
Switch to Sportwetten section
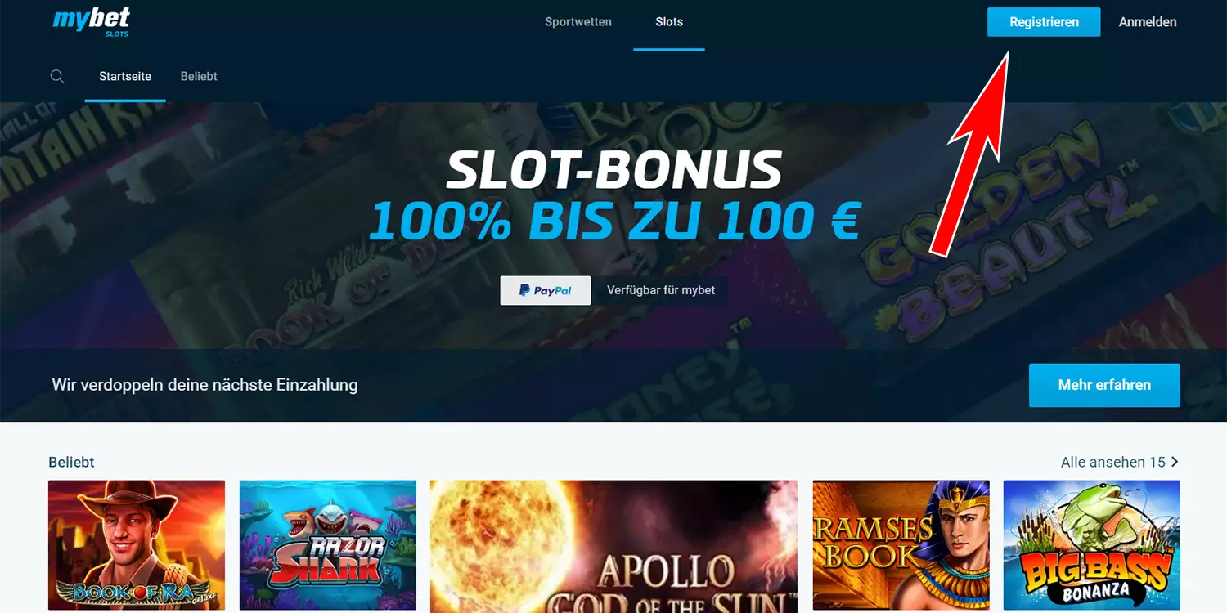pos(578,22)
